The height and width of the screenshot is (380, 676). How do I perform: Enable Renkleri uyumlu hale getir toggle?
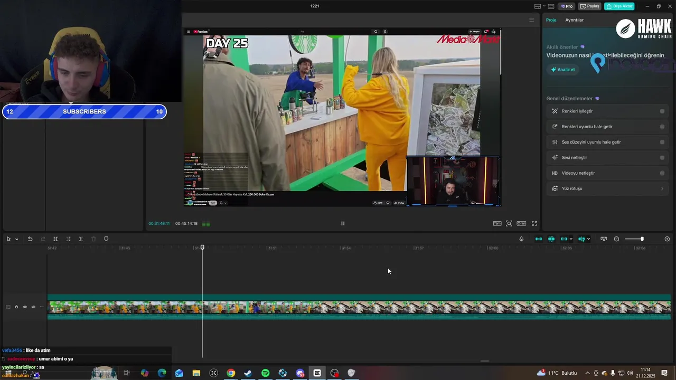tap(662, 127)
